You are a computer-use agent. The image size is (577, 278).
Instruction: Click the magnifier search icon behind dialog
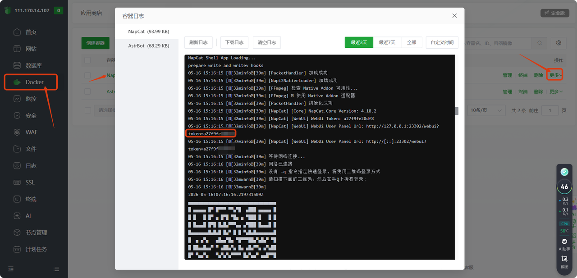pyautogui.click(x=539, y=43)
